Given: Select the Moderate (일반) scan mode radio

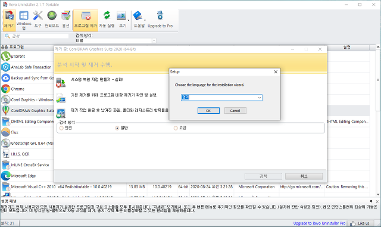Looking at the screenshot, I should 117,128.
